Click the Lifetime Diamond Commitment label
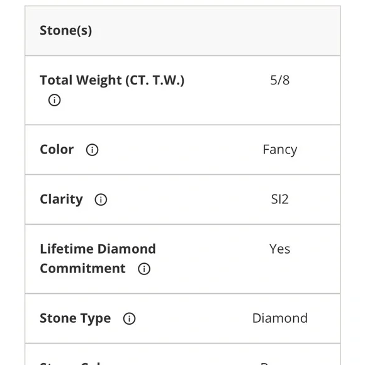This screenshot has width=365, height=365. 98,259
